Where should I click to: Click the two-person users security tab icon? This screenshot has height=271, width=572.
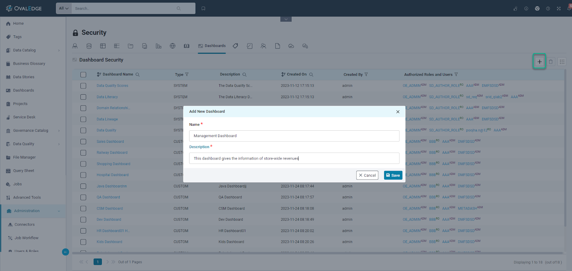[263, 46]
